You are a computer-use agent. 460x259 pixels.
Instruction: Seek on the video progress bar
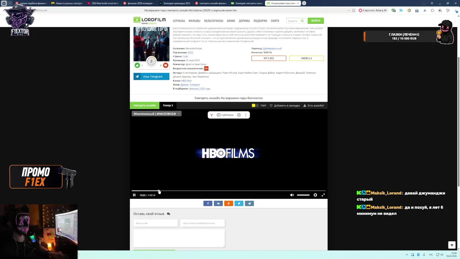coord(229,191)
